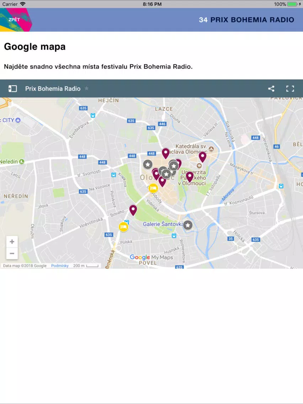Zoom in the map with plus button

point(12,242)
